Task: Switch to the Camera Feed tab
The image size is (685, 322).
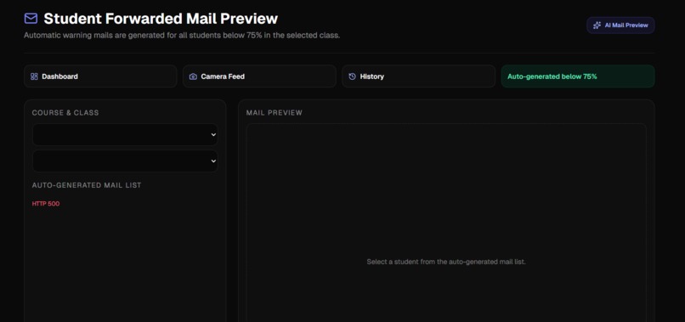Action: [259, 76]
